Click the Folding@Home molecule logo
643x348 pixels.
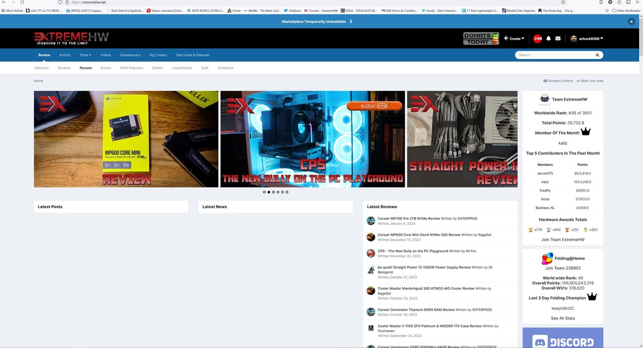[x=547, y=258]
